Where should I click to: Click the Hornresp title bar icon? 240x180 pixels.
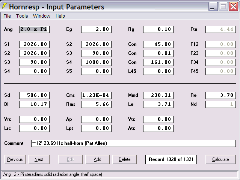coord(4,7)
